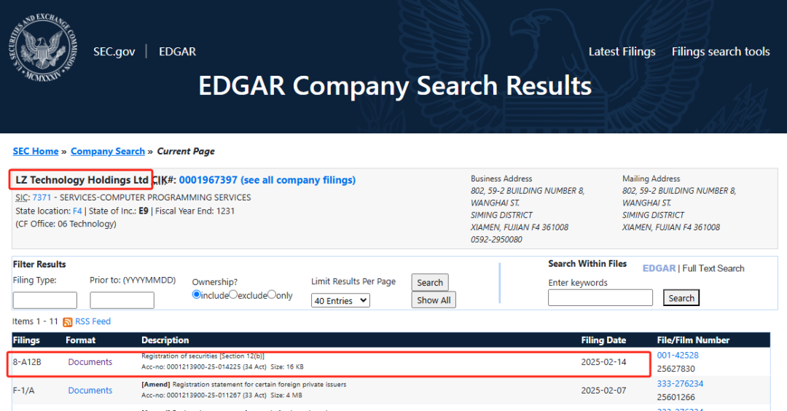The height and width of the screenshot is (411, 787).
Task: Click the phone number 0592-2950080
Action: pos(496,239)
